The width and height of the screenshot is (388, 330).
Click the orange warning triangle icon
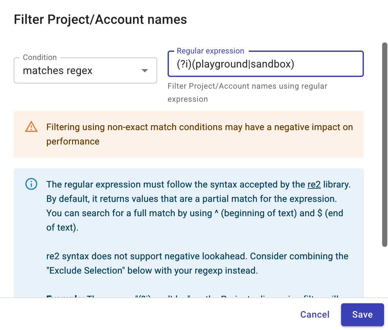pos(31,127)
